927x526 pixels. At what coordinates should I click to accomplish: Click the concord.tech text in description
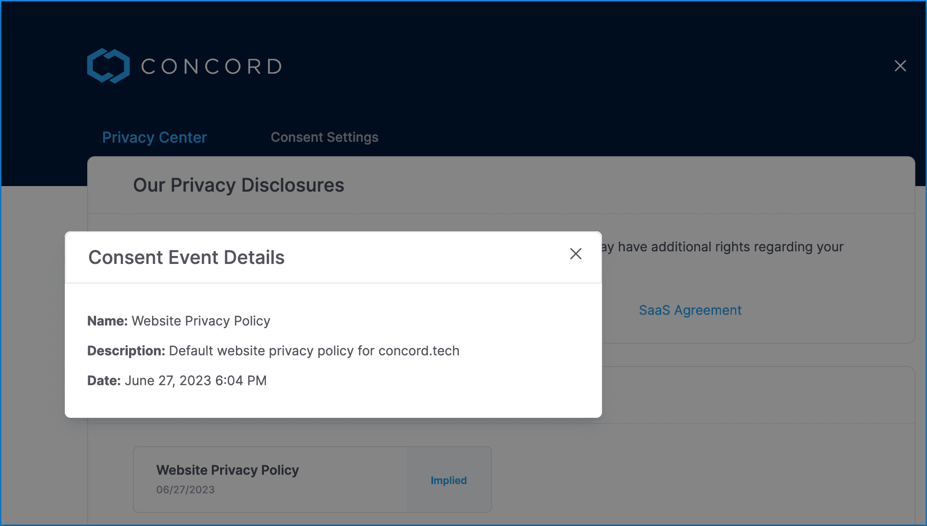[x=419, y=351]
